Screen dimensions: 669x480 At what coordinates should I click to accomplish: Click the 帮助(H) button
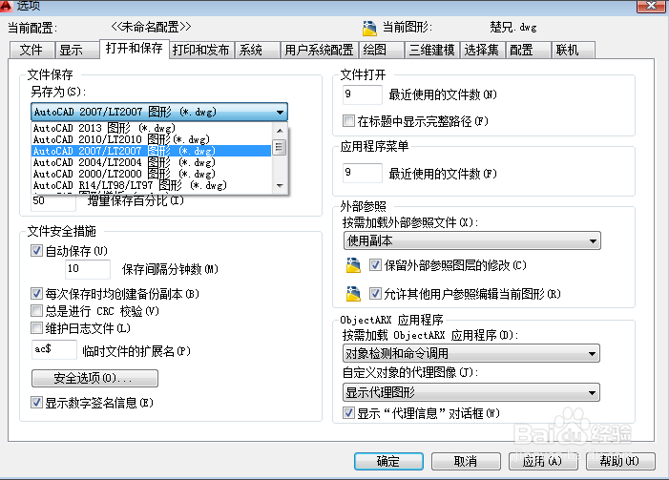[x=620, y=461]
